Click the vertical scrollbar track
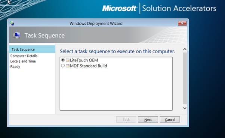Viewport: 225px width, 138px height. [185, 78]
